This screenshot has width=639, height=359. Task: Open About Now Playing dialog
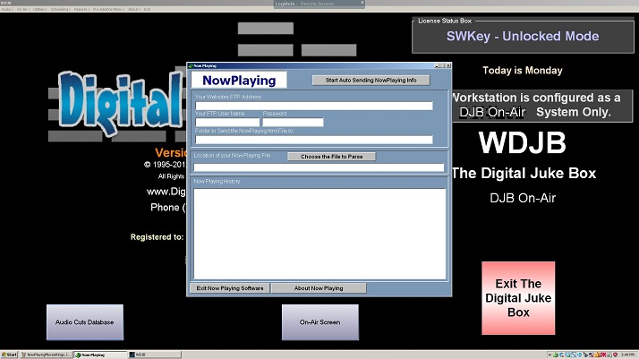[319, 288]
